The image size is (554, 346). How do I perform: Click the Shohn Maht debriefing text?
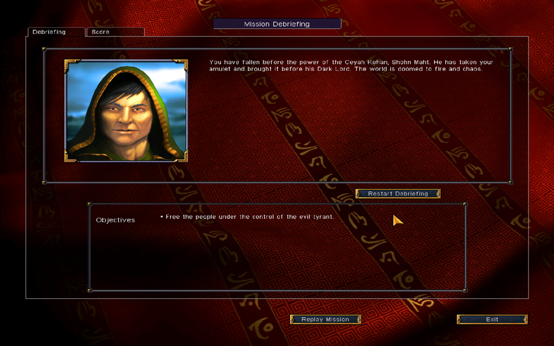click(x=351, y=65)
